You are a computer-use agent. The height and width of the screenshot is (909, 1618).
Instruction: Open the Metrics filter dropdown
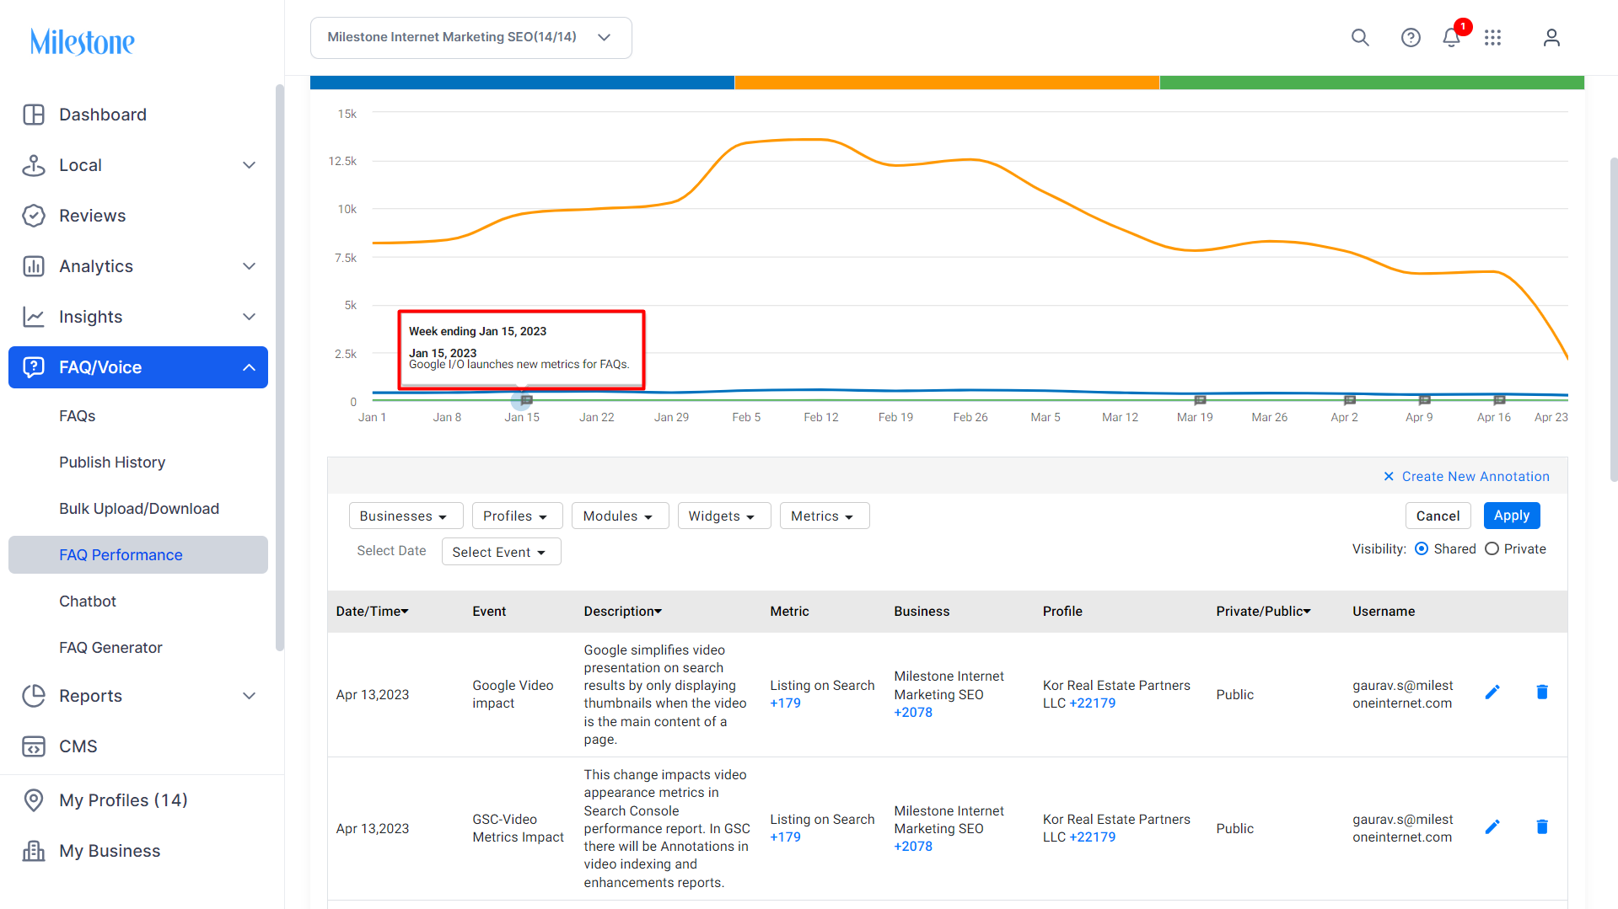(x=825, y=516)
